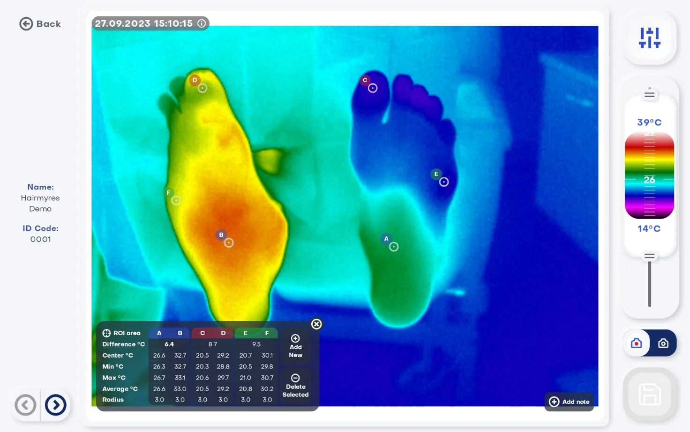Image resolution: width=690 pixels, height=432 pixels.
Task: Open the image adjustment sliders settings
Action: (x=649, y=38)
